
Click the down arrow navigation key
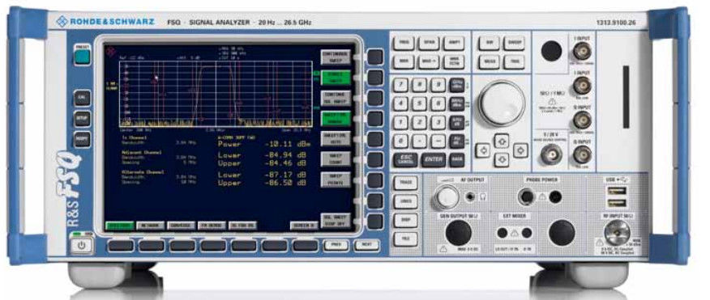pos(501,159)
